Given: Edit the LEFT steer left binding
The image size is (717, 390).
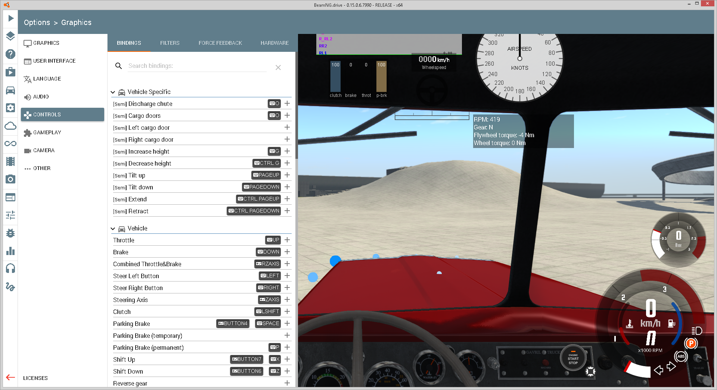Looking at the screenshot, I should coord(270,276).
